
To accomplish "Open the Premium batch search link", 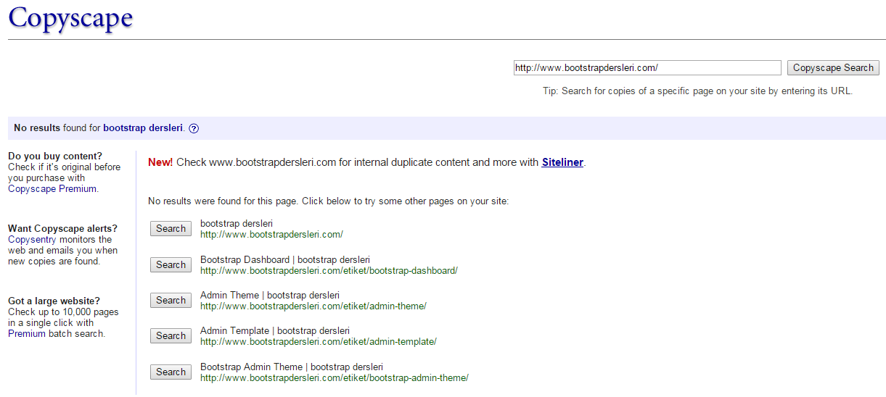I will [57, 333].
